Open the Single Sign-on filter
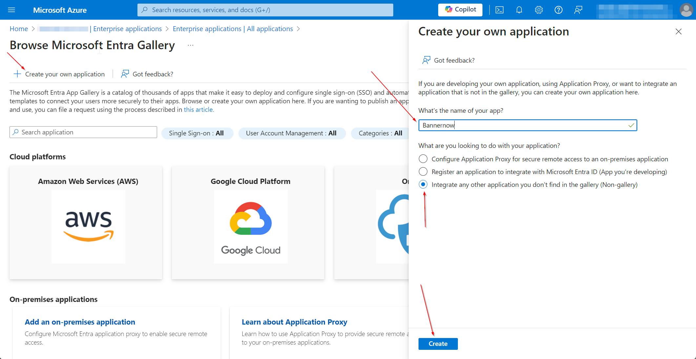The height and width of the screenshot is (359, 696). [197, 133]
